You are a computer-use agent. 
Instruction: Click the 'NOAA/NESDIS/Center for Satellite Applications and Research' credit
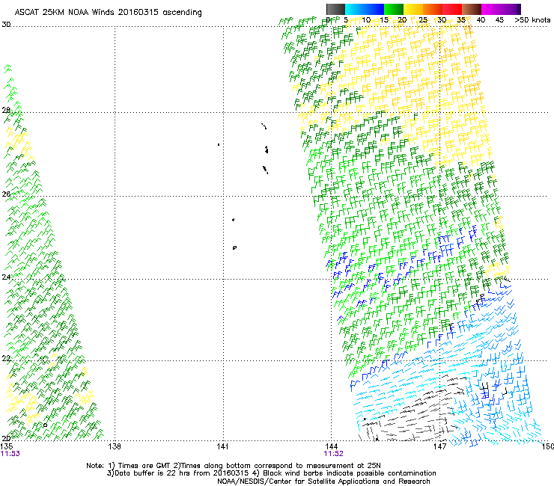click(x=323, y=482)
